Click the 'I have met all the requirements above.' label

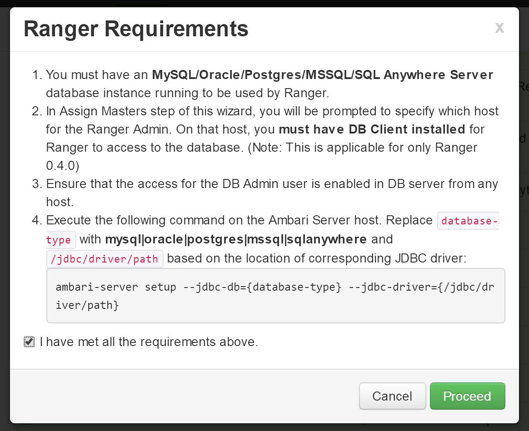click(149, 342)
